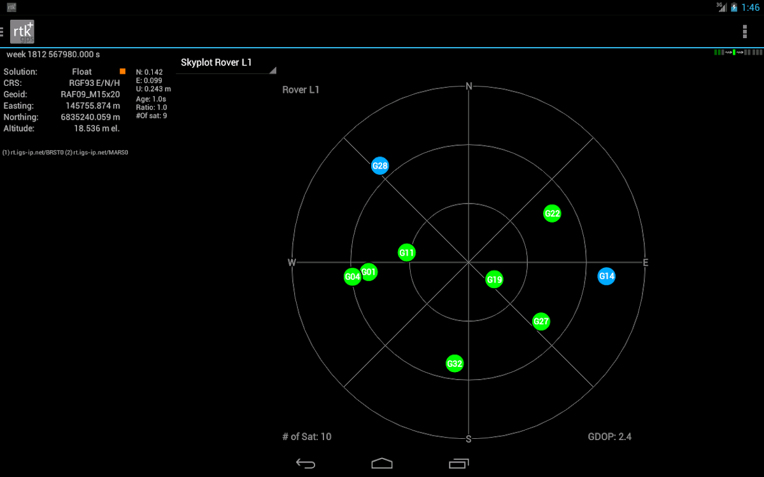Image resolution: width=764 pixels, height=477 pixels.
Task: Tap the G04 satellite marker
Action: pyautogui.click(x=353, y=277)
